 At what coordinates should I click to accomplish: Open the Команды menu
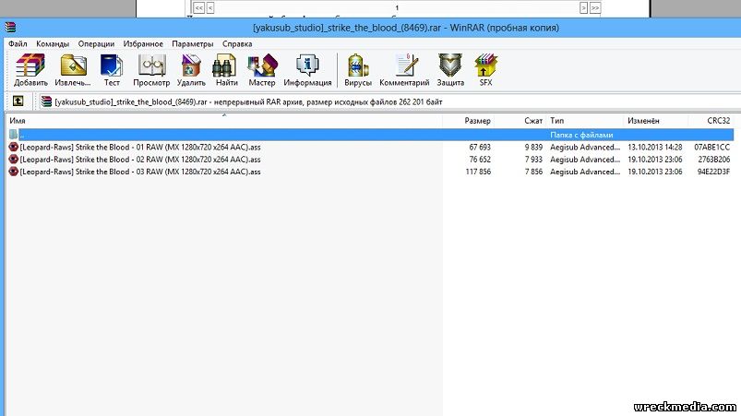[x=53, y=43]
